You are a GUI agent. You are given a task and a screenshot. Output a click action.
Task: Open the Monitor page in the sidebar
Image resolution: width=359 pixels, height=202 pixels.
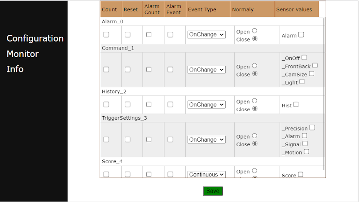(23, 54)
